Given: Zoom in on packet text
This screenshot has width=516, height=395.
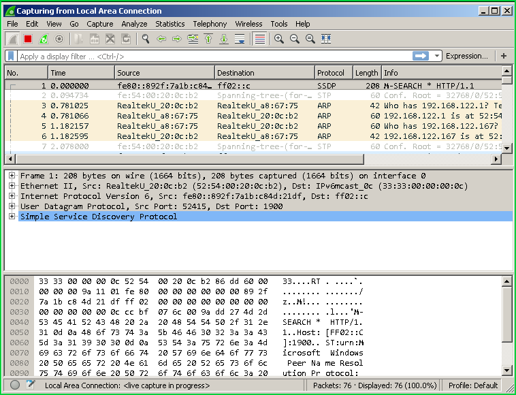Looking at the screenshot, I should tap(279, 39).
